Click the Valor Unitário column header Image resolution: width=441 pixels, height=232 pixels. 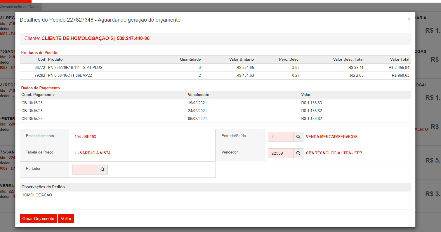242,59
